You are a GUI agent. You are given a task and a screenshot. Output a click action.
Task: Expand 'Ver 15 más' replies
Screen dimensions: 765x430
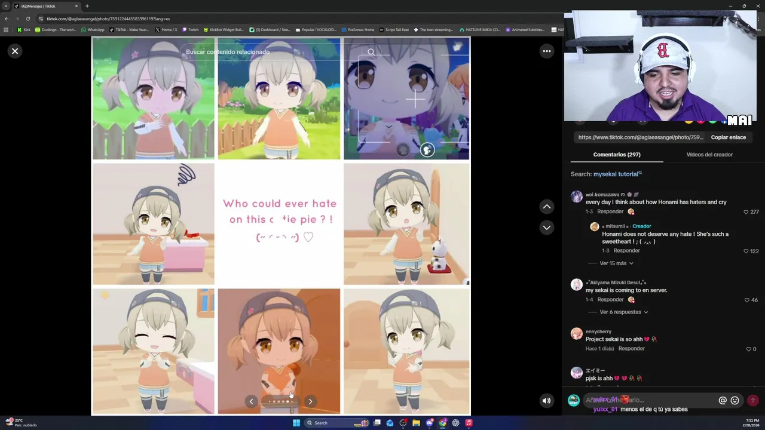616,263
